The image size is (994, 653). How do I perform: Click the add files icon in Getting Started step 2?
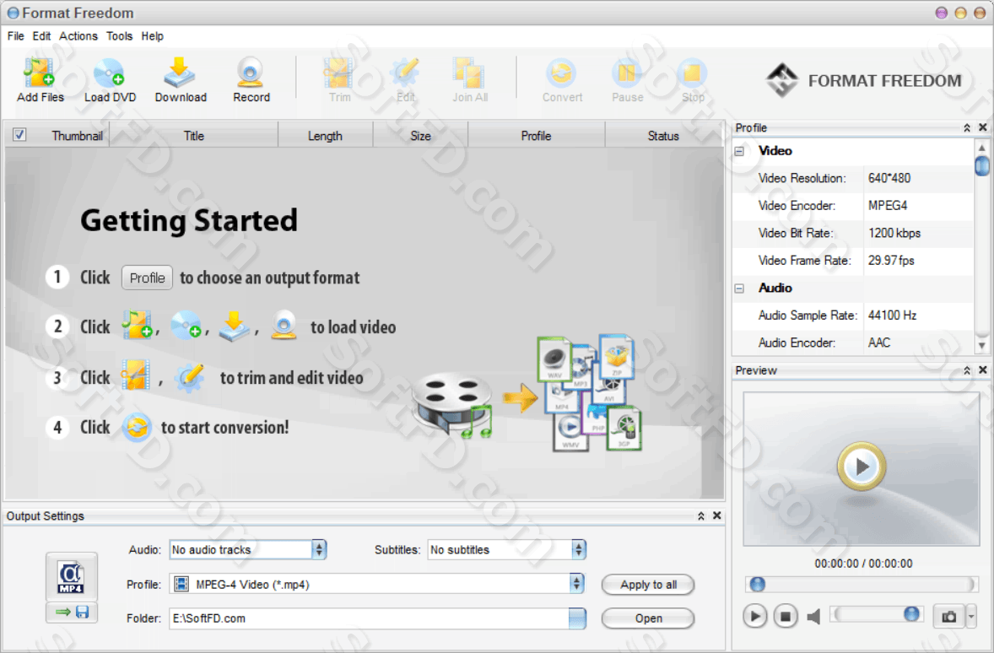[x=138, y=325]
